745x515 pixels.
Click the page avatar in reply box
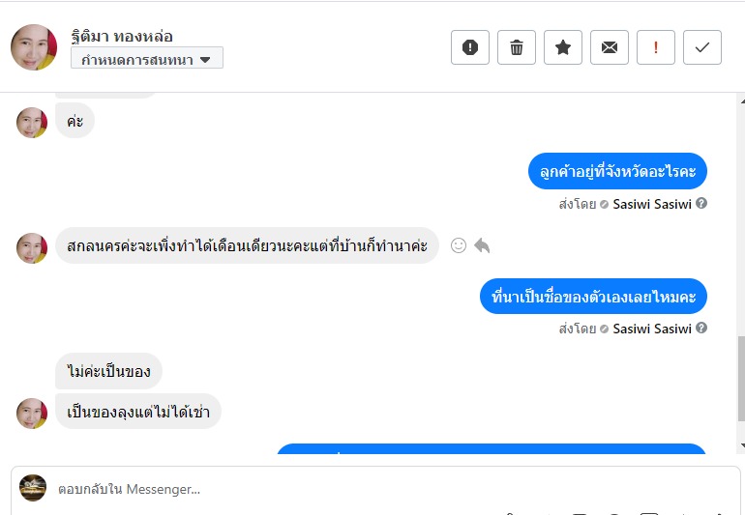pos(33,488)
